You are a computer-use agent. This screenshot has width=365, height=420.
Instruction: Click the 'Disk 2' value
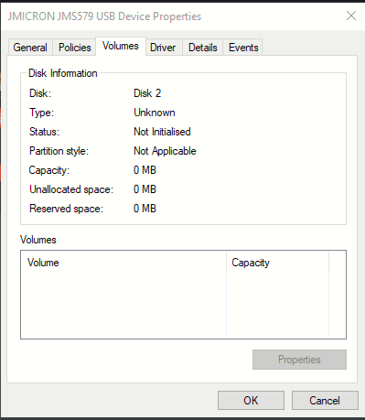click(147, 93)
